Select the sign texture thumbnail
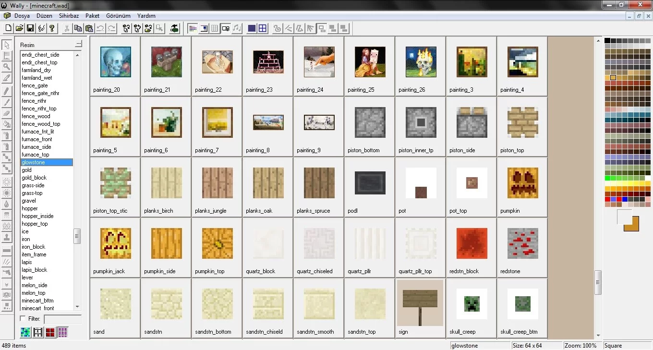Viewport: 653px width, 350px height. click(420, 303)
